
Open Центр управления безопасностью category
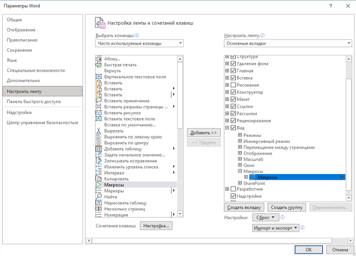click(43, 122)
